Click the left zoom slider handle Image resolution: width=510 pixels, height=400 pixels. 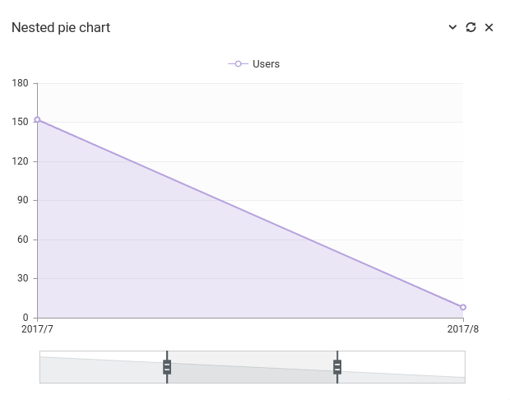(x=167, y=367)
